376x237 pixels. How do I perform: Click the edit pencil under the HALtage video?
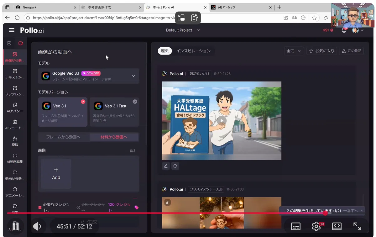click(166, 166)
